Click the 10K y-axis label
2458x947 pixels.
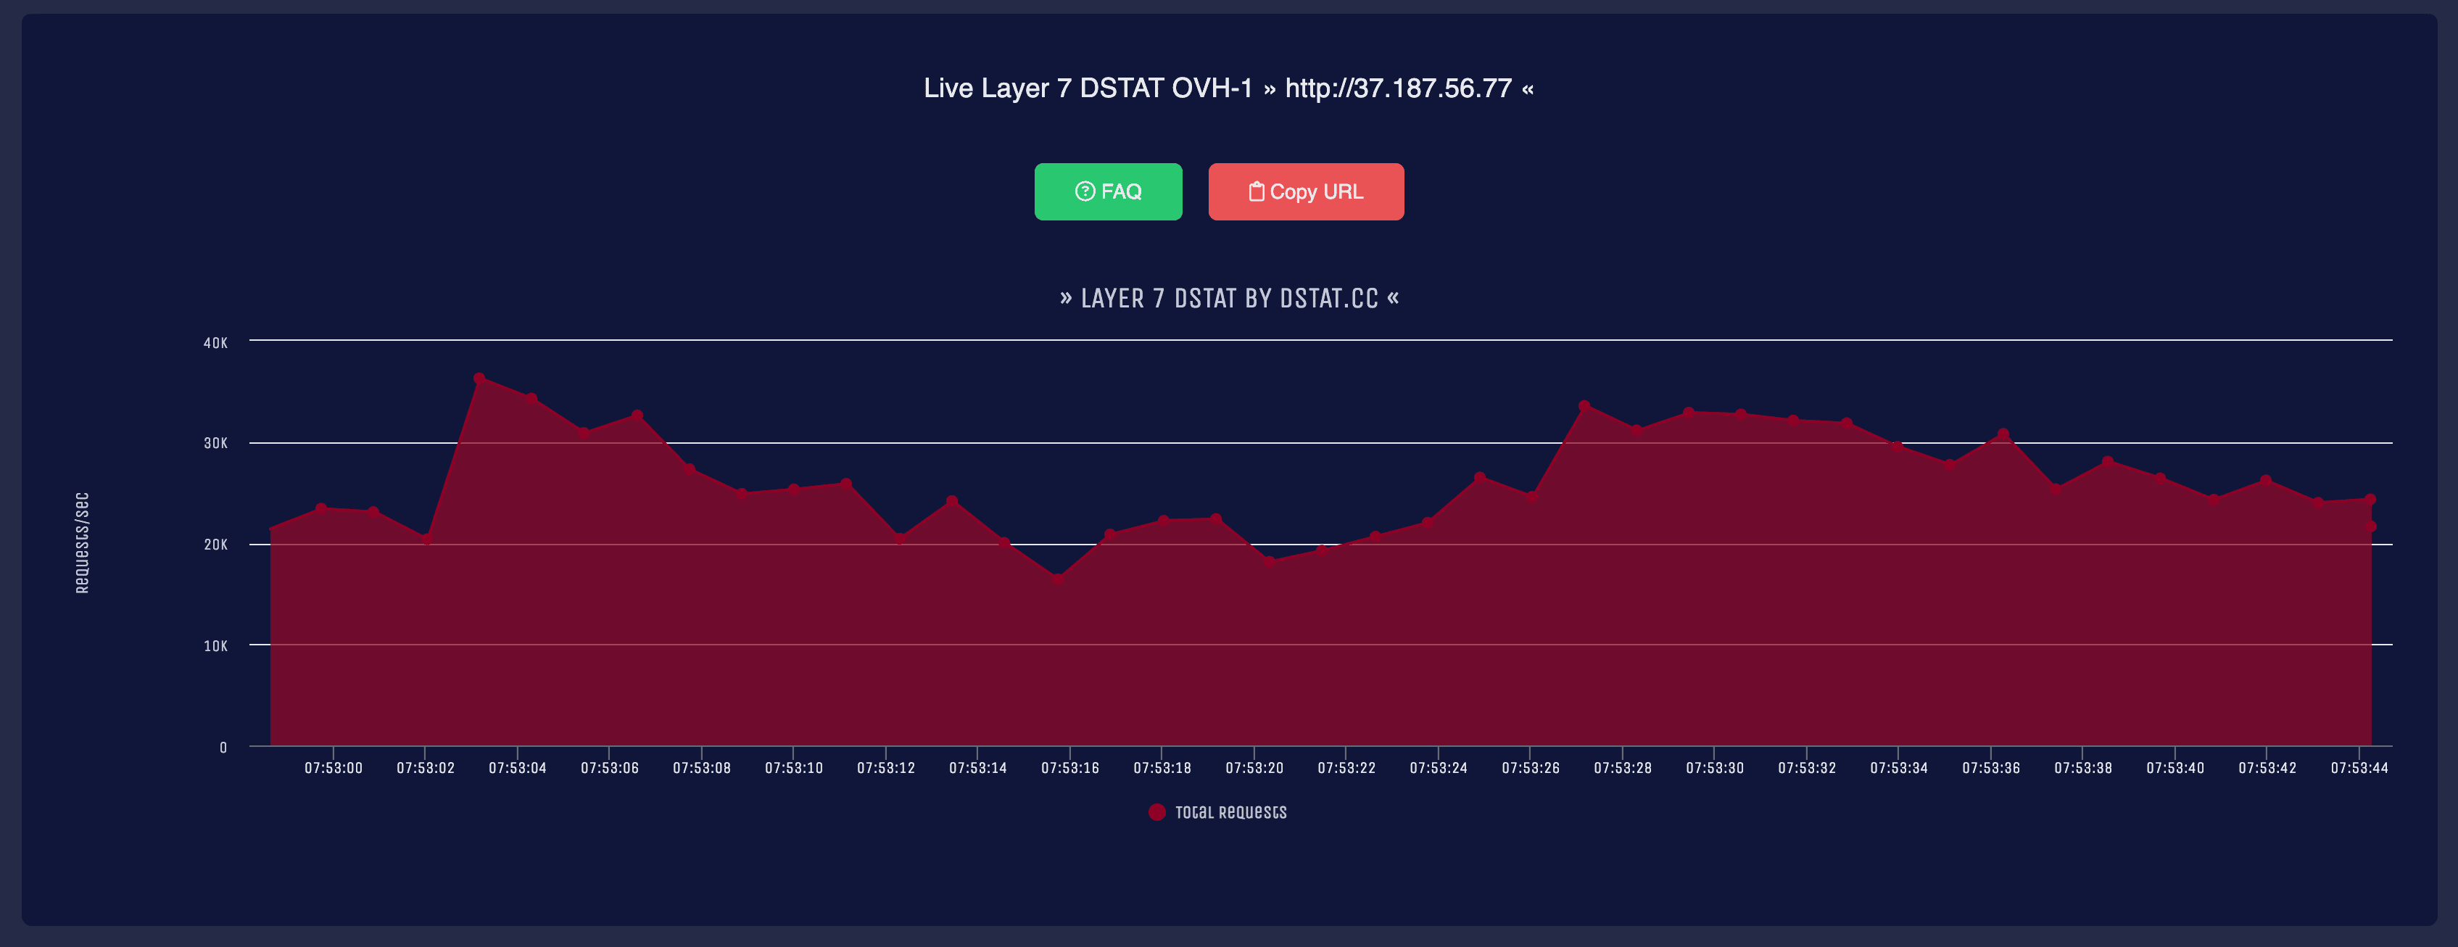pyautogui.click(x=215, y=646)
